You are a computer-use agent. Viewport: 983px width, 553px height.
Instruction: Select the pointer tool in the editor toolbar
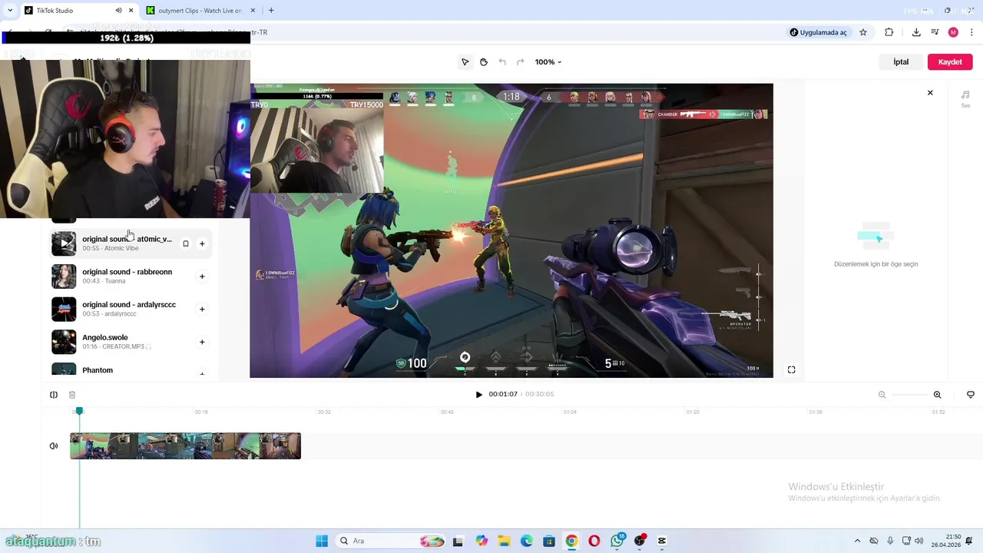point(465,62)
